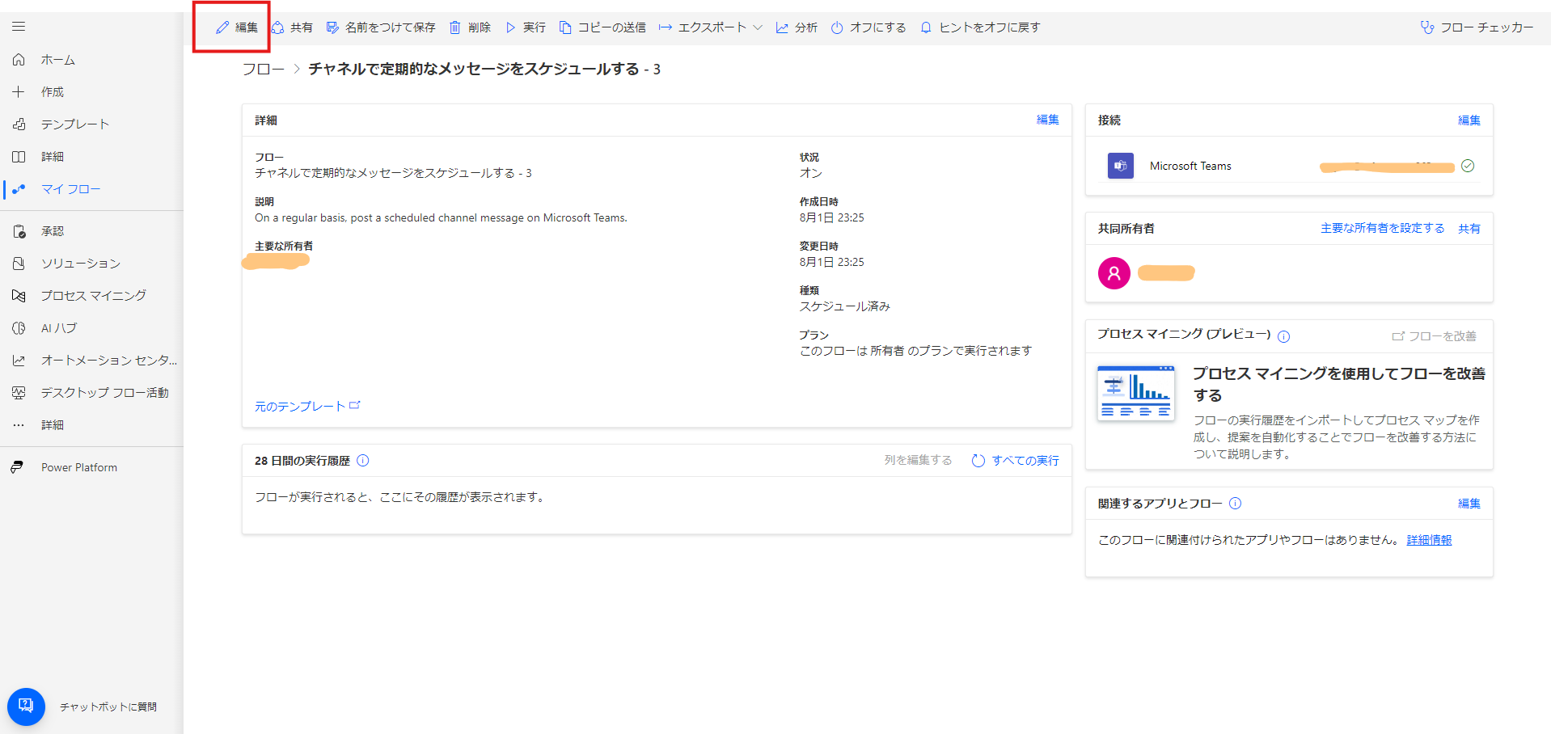Select 作成 in the left navigation
Viewport: 1551px width, 734px height.
coord(53,92)
